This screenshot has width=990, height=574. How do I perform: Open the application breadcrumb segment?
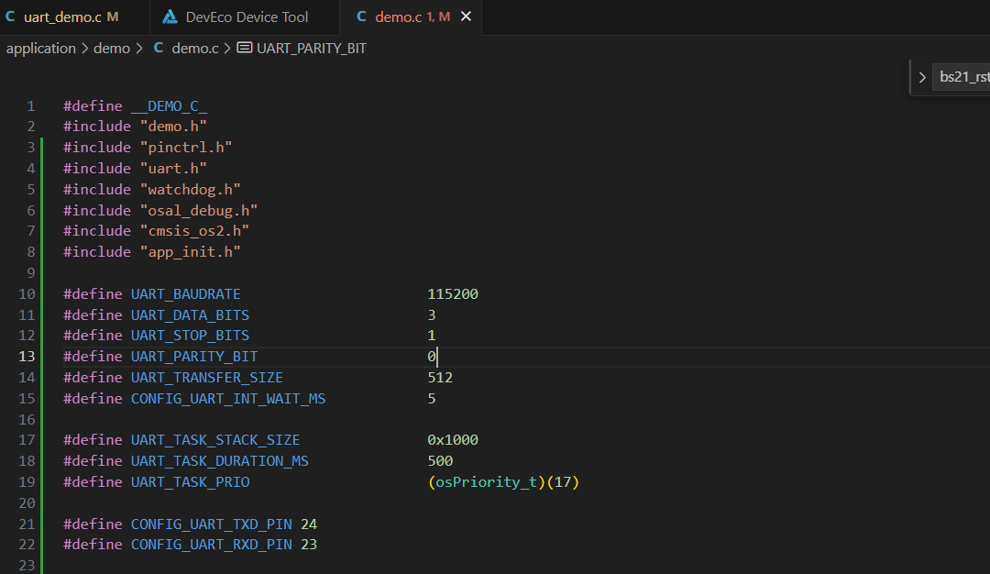41,48
